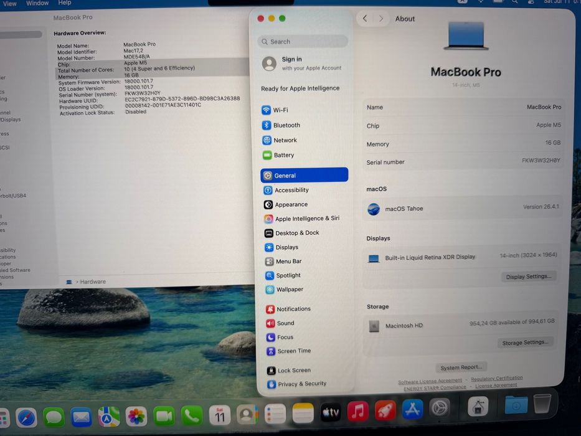The height and width of the screenshot is (436, 581).
Task: Click Hardware in System Information path bar
Action: coord(93,282)
